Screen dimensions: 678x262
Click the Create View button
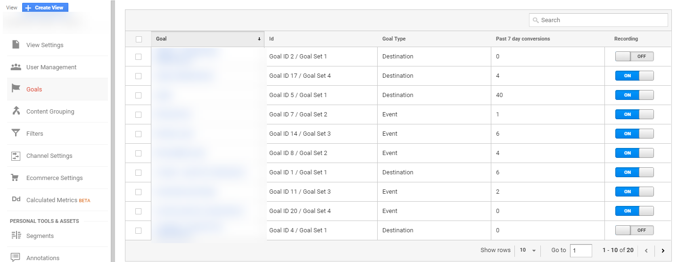[45, 8]
